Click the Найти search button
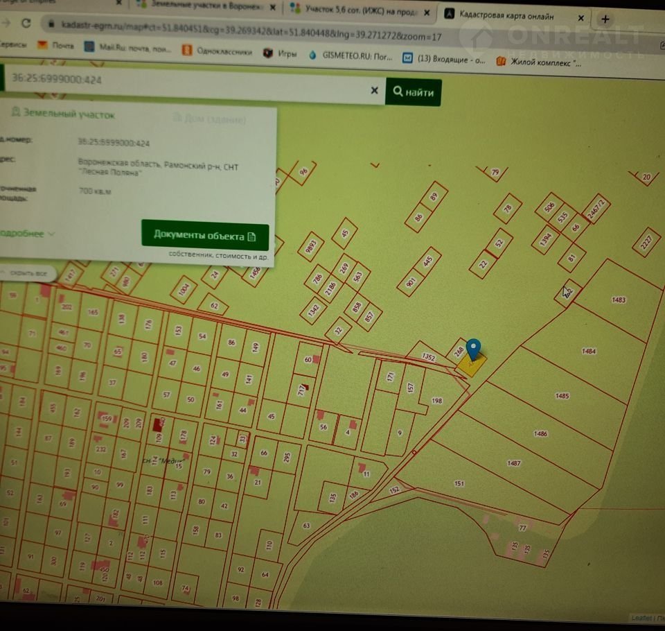The image size is (665, 631). pos(414,92)
